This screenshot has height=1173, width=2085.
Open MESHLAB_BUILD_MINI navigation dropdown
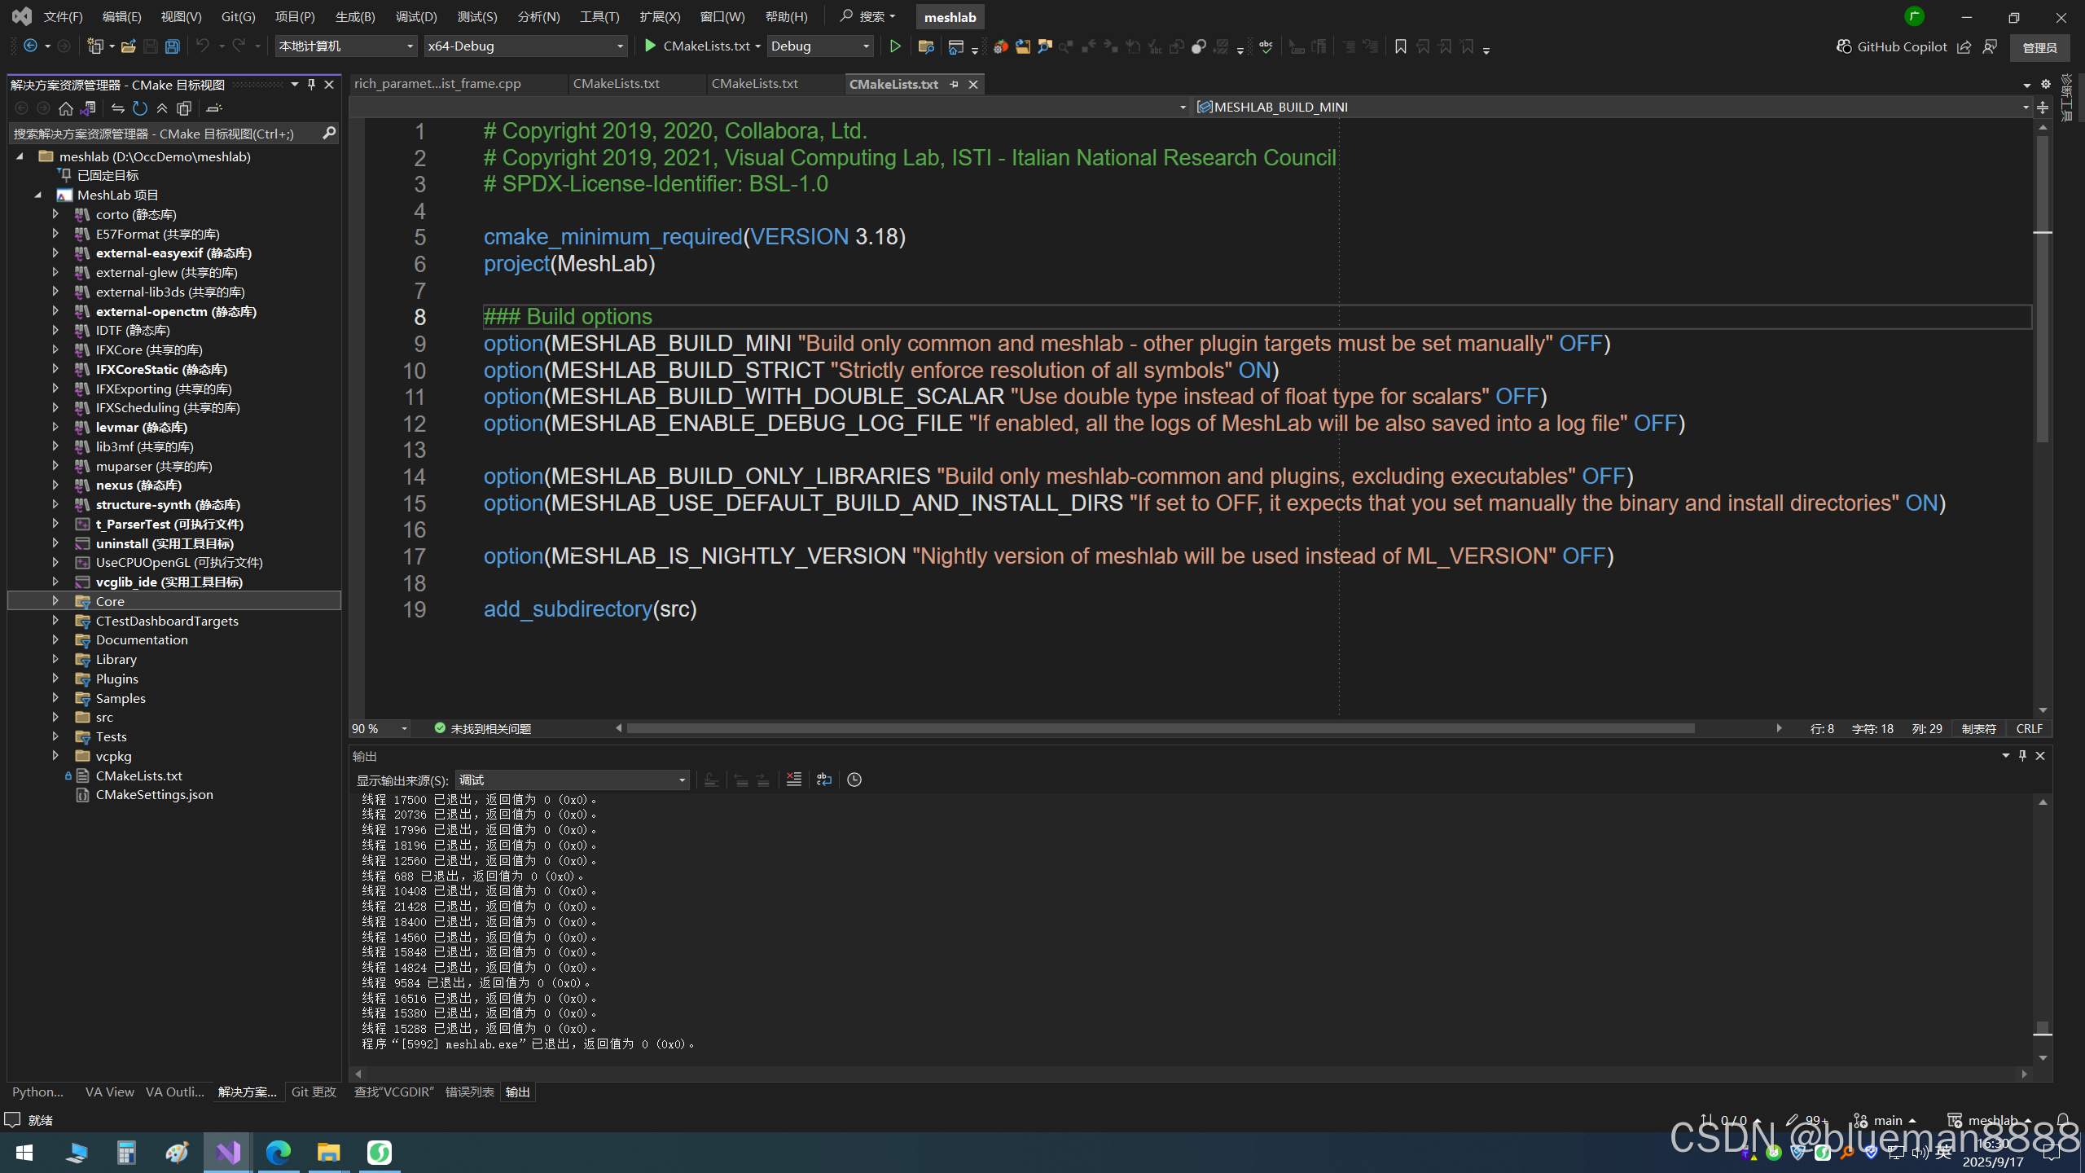coord(1613,107)
